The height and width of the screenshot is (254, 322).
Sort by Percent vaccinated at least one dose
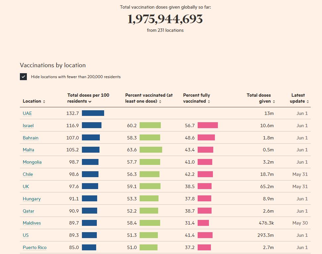click(149, 98)
